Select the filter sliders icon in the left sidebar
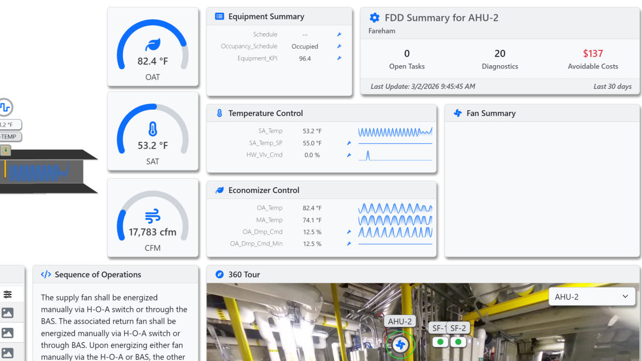The width and height of the screenshot is (642, 361). [x=7, y=294]
